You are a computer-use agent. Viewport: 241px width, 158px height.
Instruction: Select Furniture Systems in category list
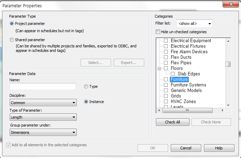point(188,85)
